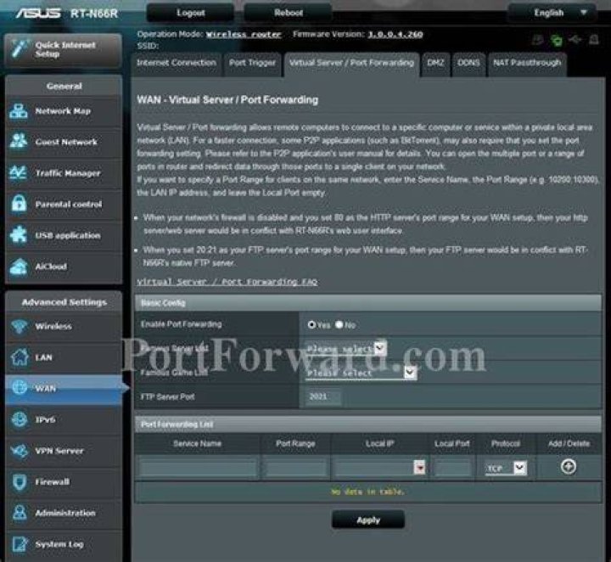Click the leftmost status icon in header
Screen dimensions: 611x562
tap(538, 40)
